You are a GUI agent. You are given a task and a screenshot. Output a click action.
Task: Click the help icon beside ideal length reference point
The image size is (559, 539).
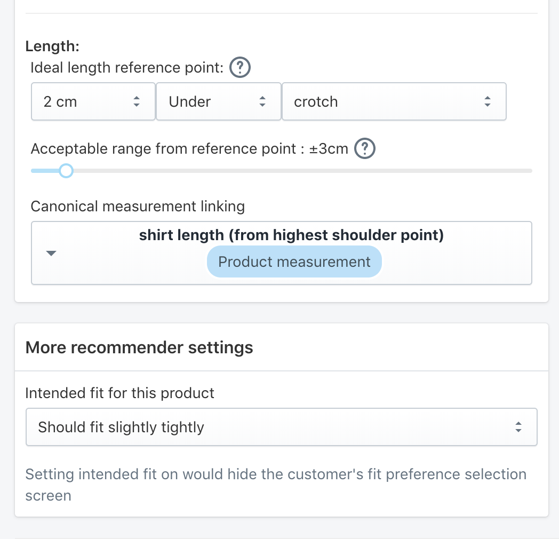pos(239,67)
